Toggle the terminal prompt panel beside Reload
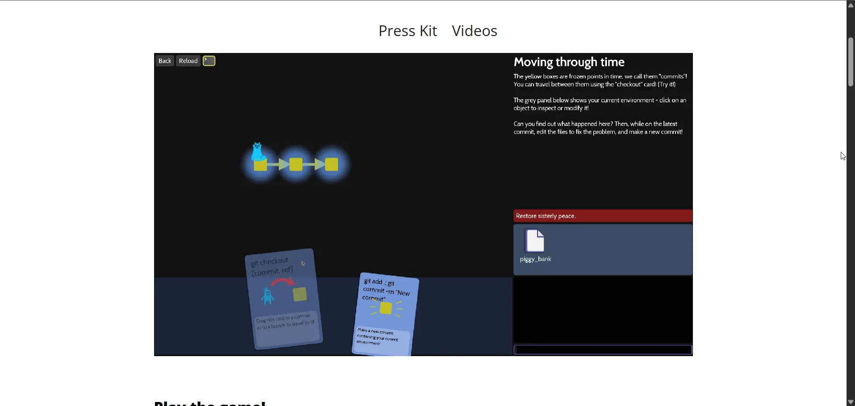The width and height of the screenshot is (855, 406). coord(208,61)
